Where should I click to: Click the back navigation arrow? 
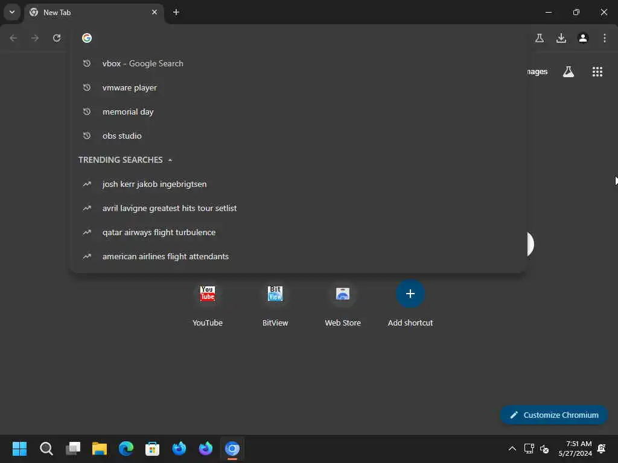pyautogui.click(x=13, y=38)
